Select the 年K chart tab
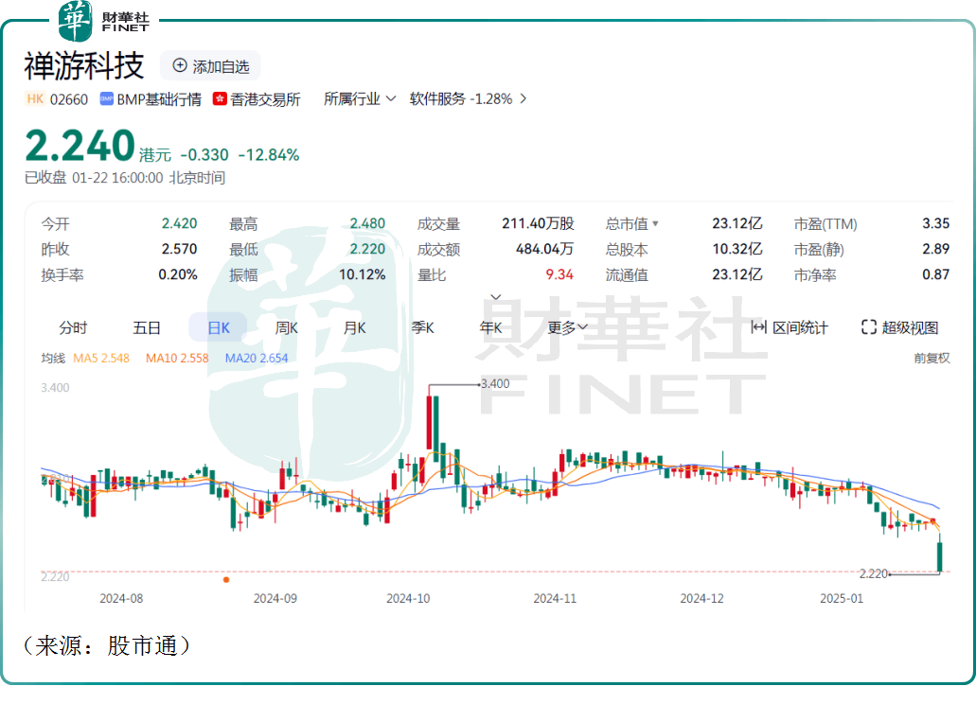The width and height of the screenshot is (976, 704). tap(490, 327)
